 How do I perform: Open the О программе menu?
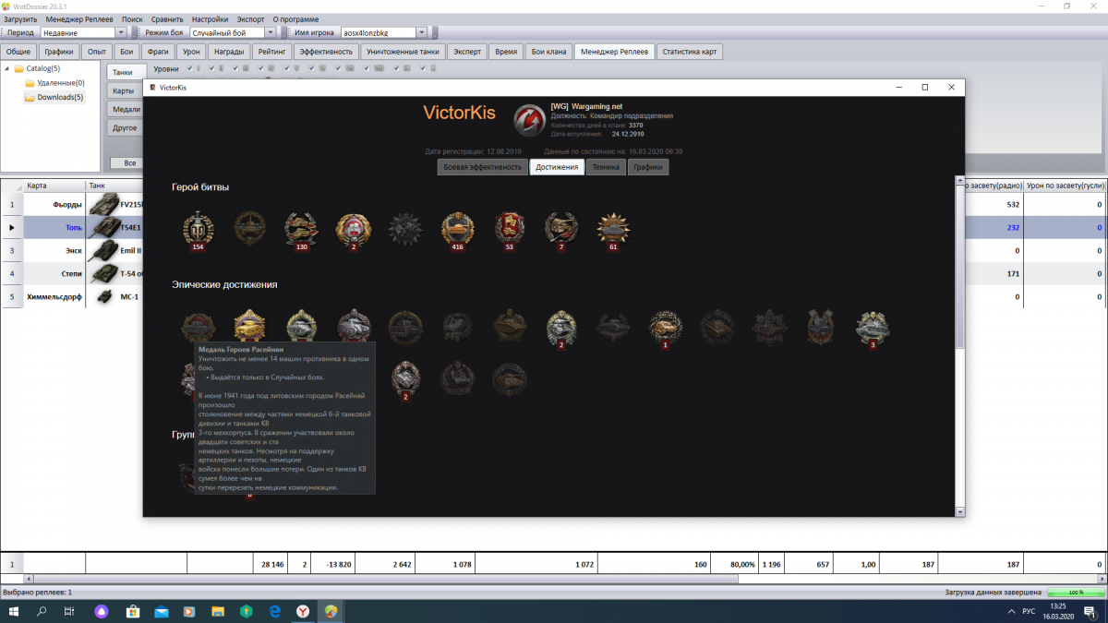pyautogui.click(x=296, y=19)
